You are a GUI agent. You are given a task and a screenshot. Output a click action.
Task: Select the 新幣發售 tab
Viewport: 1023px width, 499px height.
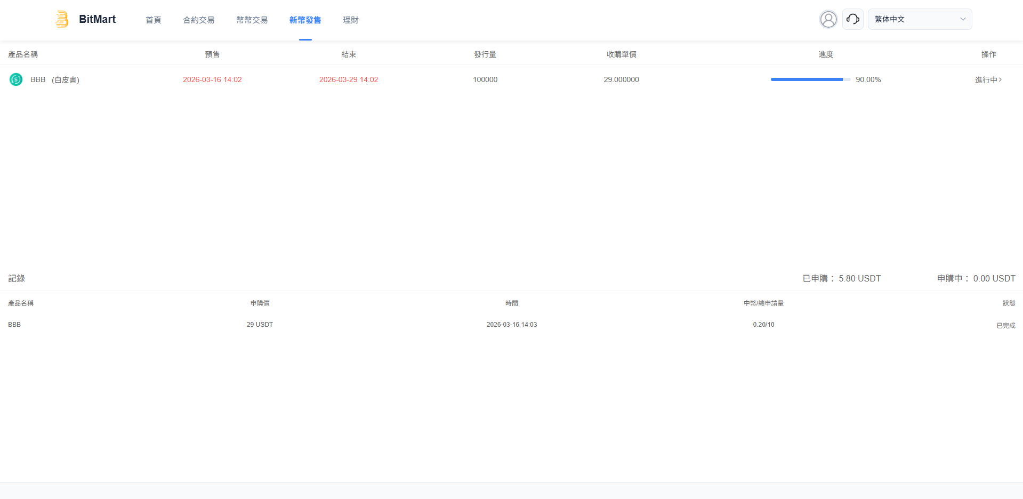[x=305, y=20]
